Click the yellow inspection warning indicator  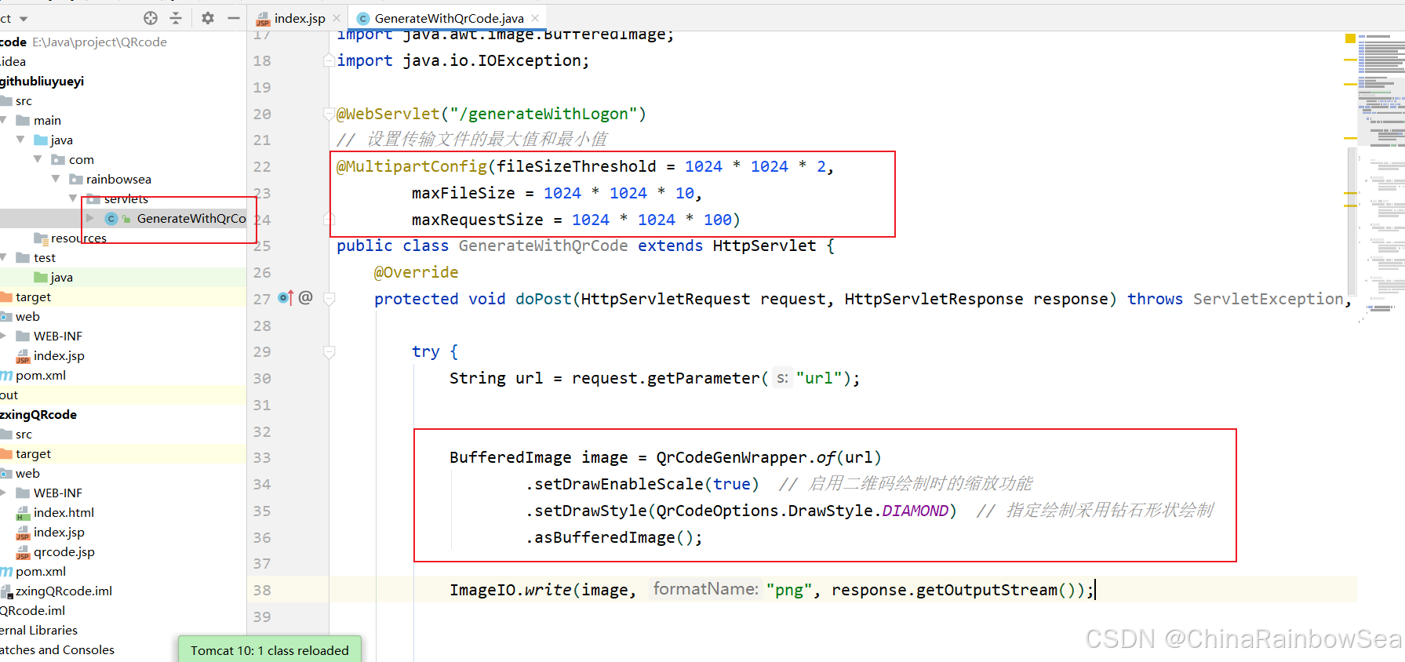click(1350, 38)
